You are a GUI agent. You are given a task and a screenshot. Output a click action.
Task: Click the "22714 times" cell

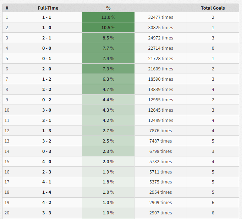coord(161,48)
